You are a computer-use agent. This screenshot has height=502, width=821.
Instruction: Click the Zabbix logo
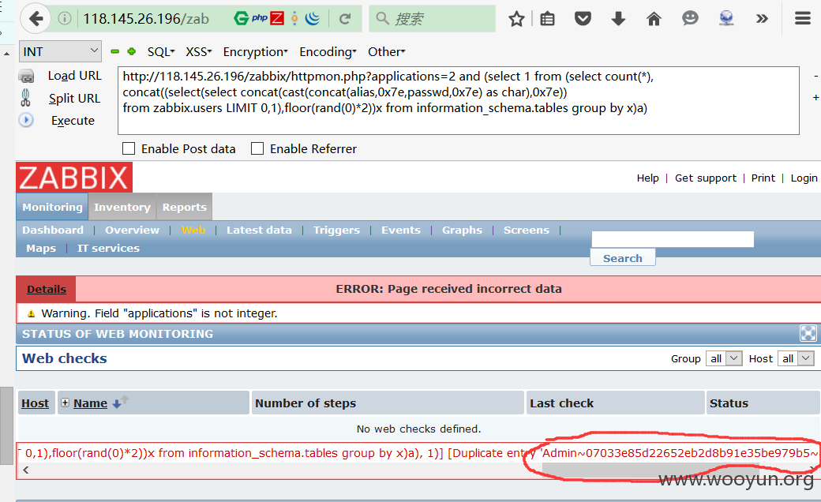(x=74, y=178)
